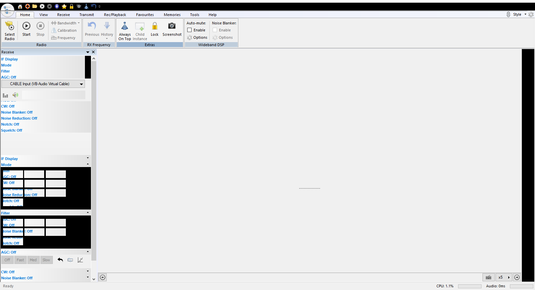The height and width of the screenshot is (290, 535).
Task: Set AGC to Fast
Action: (20, 260)
